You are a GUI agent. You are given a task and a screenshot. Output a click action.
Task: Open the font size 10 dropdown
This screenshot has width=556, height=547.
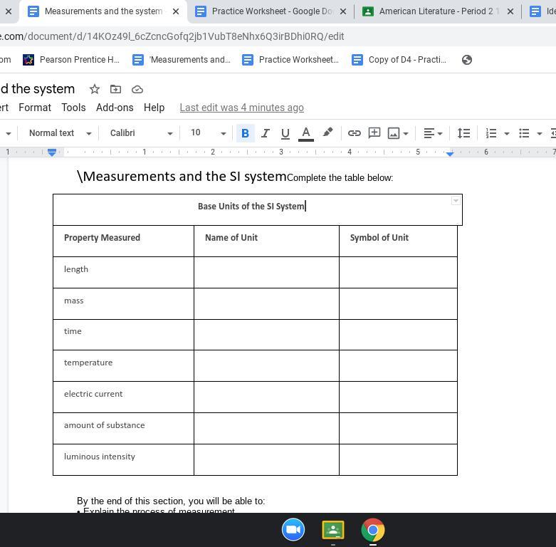pos(208,133)
